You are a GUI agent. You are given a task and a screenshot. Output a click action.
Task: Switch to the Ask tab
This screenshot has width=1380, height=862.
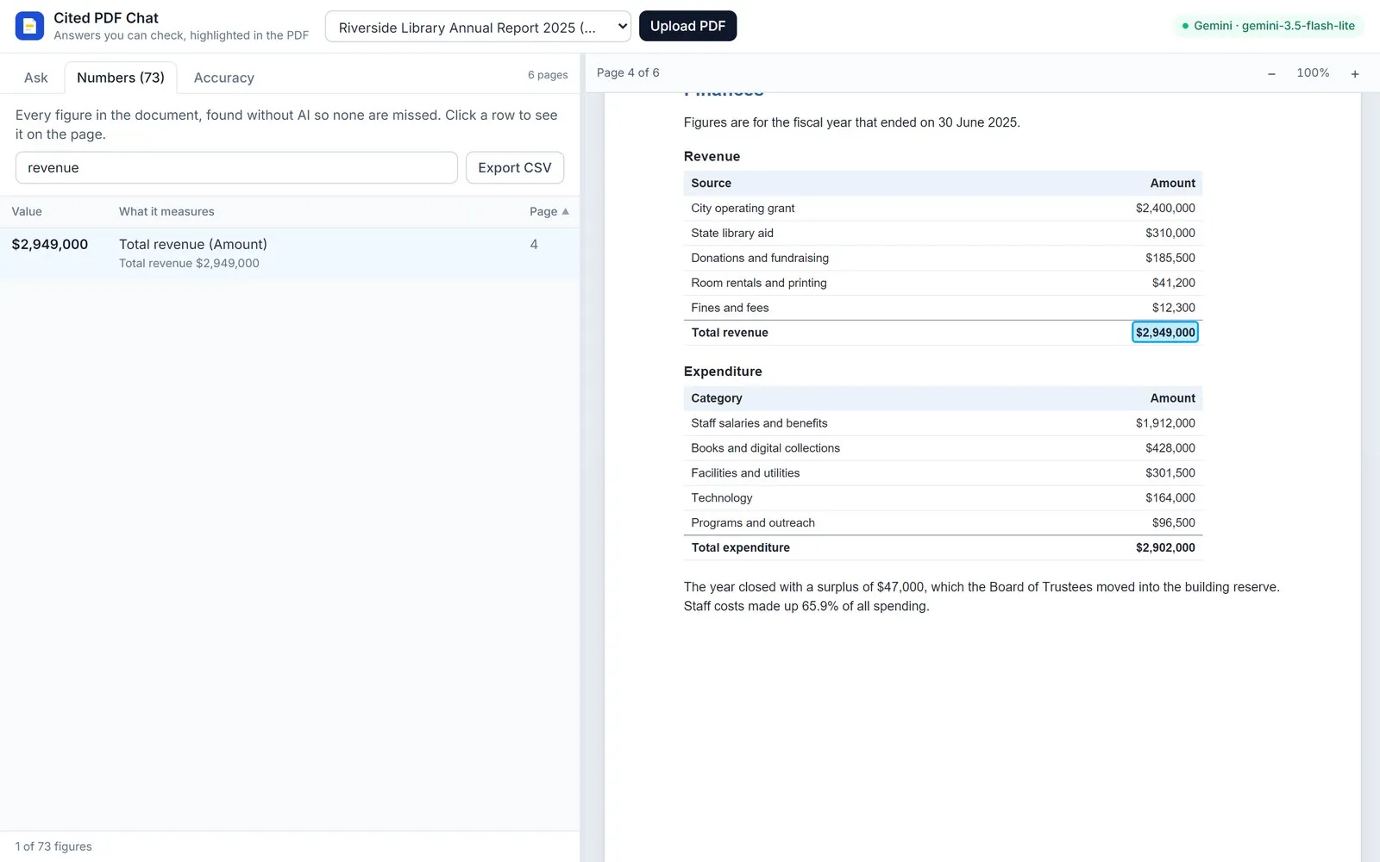point(36,78)
